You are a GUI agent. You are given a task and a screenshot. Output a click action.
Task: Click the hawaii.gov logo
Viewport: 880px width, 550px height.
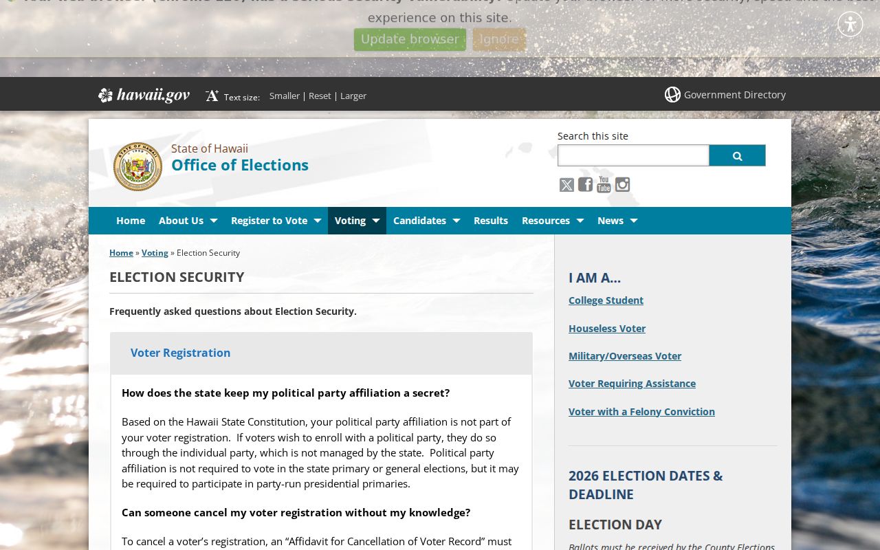(x=144, y=95)
